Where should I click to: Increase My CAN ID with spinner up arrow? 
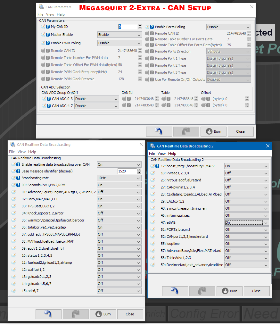140,25
